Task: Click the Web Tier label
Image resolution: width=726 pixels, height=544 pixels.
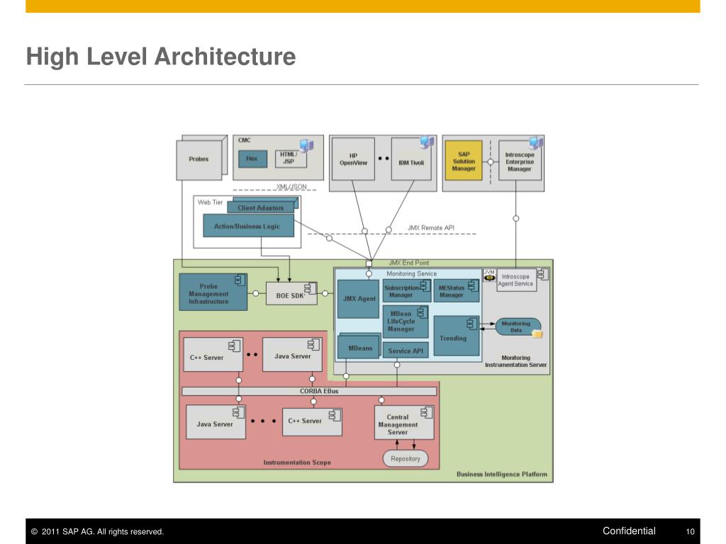Action: (x=210, y=202)
